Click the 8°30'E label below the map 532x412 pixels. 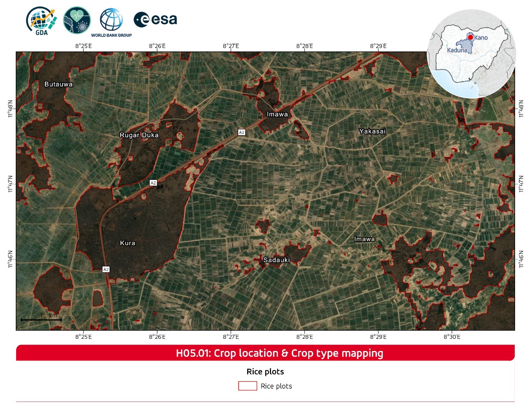click(x=452, y=337)
